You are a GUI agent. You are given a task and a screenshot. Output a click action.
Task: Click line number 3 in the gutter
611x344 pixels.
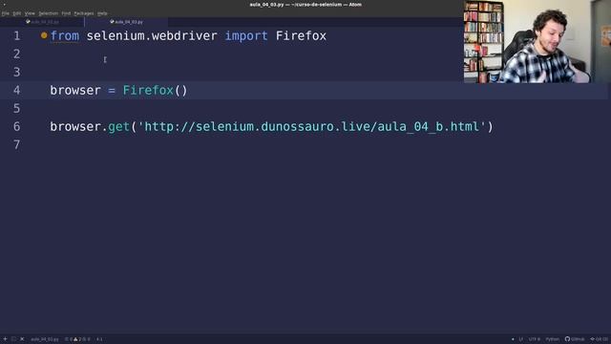pyautogui.click(x=16, y=73)
